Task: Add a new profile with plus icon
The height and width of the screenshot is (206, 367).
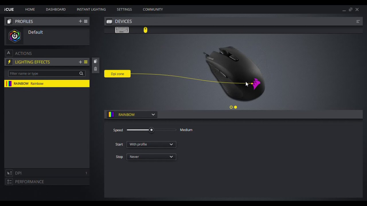Action: 80,21
